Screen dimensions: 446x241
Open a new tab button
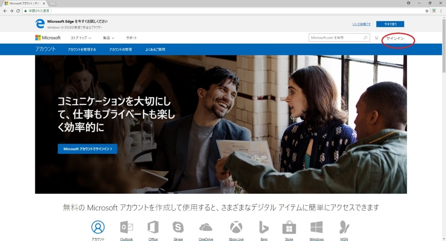coord(52,3)
